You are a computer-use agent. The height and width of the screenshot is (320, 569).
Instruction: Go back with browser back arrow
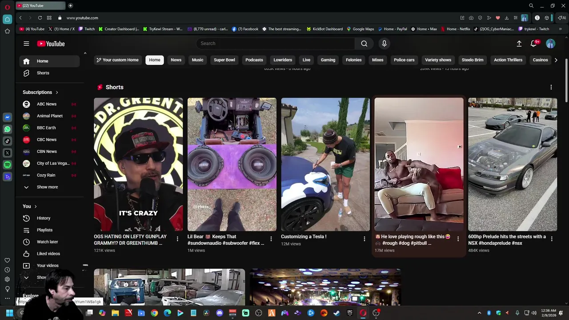[x=20, y=18]
